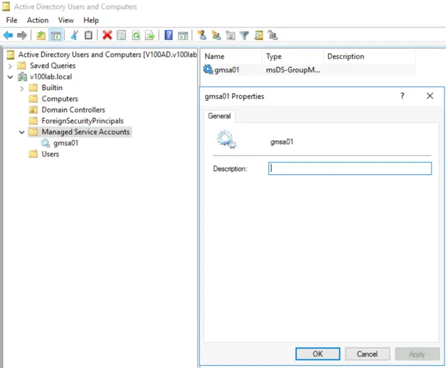Open Filter Options funnel icon
This screenshot has height=368, width=446.
coord(244,35)
